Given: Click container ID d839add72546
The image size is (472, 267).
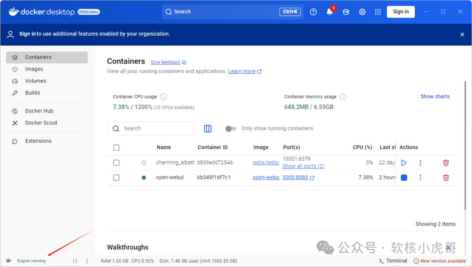Looking at the screenshot, I should pyautogui.click(x=215, y=162).
